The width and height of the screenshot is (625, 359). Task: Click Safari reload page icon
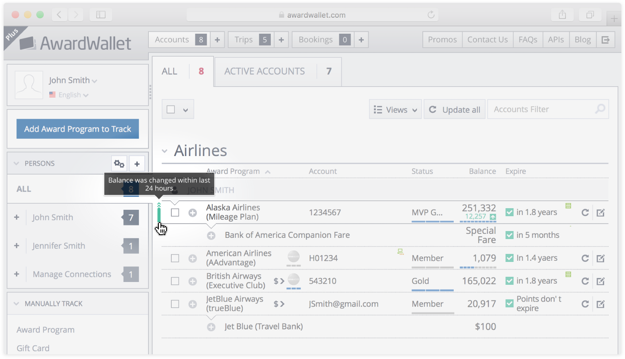431,15
